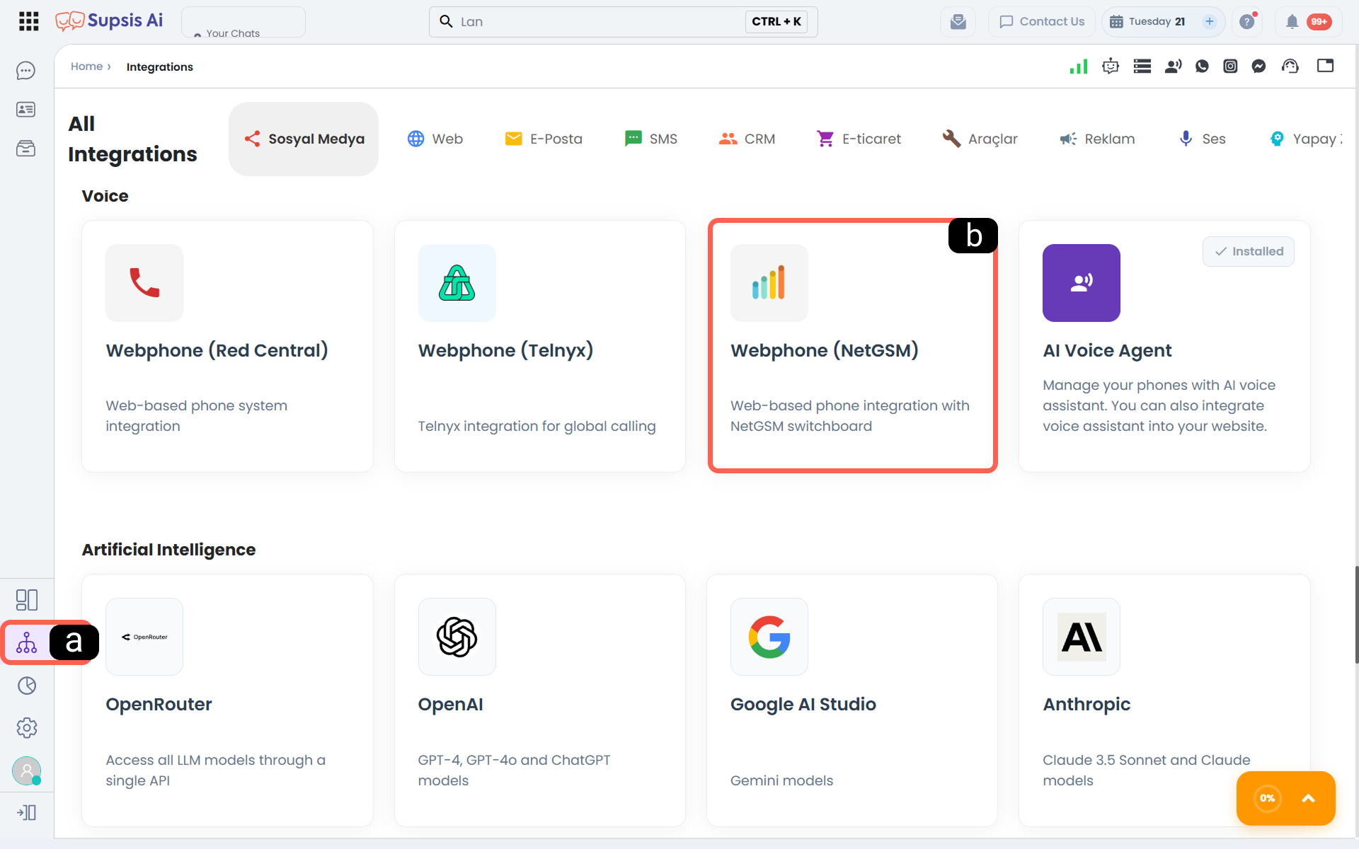Click the Webphone (Red Central) phone icon
The height and width of the screenshot is (849, 1359).
coord(144,283)
